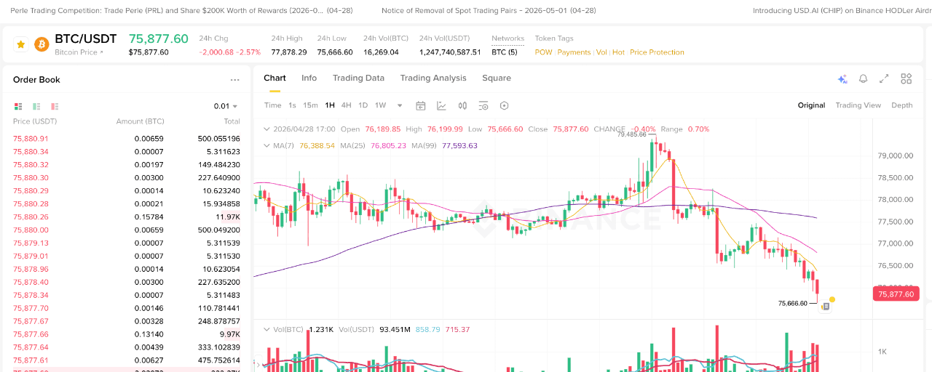Select the Time chart interval
Image resolution: width=932 pixels, height=372 pixels.
click(272, 105)
